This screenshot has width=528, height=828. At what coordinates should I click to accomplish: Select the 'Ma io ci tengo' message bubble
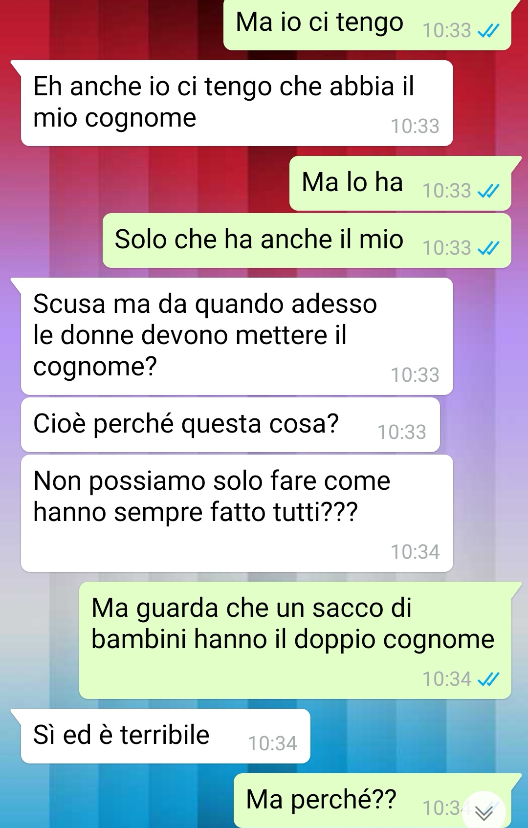[367, 24]
